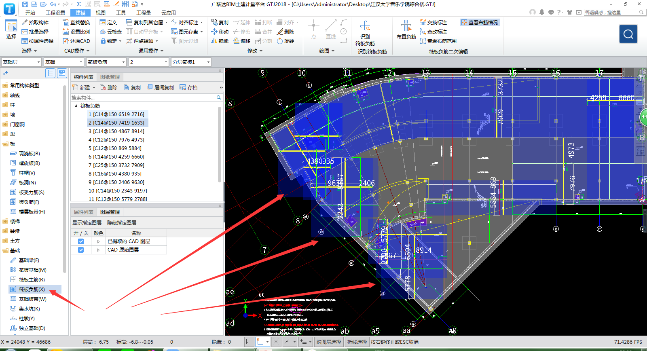Open 设置比例 scale setting
Viewport: 647px width, 351px height.
(76, 32)
